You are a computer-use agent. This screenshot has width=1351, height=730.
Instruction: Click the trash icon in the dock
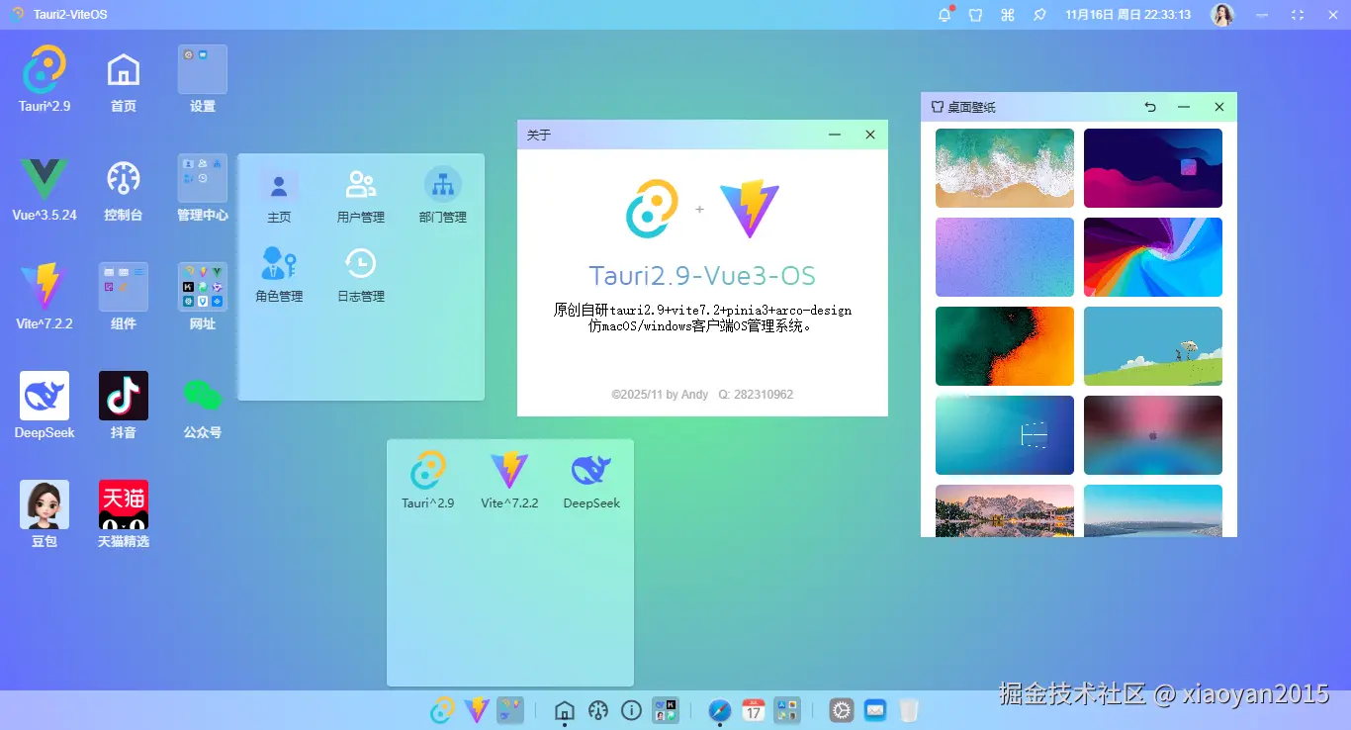click(x=909, y=710)
